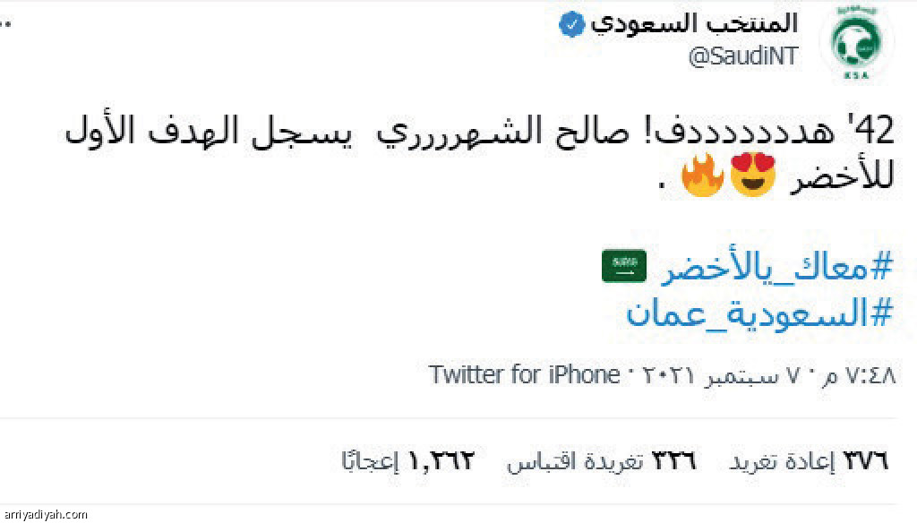Viewport: 917px width, 523px height.
Task: View the ١,٢٦٢ likes list
Action: coord(407,461)
